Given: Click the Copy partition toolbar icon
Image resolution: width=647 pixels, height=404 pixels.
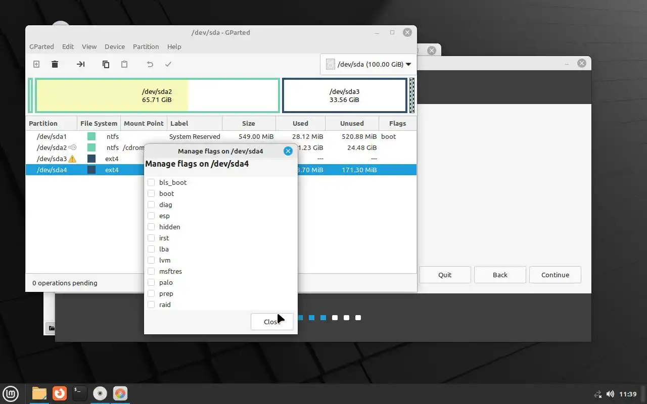Looking at the screenshot, I should (x=106, y=64).
